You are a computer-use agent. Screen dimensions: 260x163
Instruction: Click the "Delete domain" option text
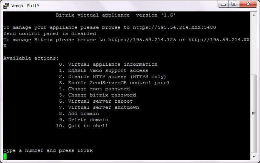pyautogui.click(x=88, y=120)
